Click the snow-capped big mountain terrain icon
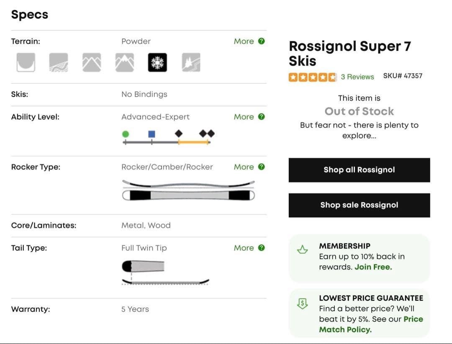This screenshot has height=344, width=452. pos(125,63)
